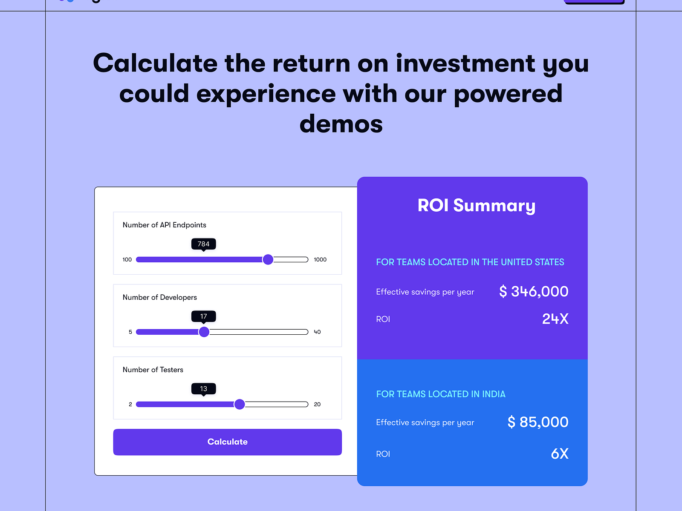Viewport: 682px width, 511px height.
Task: Click the Testers slider handle
Action: tap(240, 404)
